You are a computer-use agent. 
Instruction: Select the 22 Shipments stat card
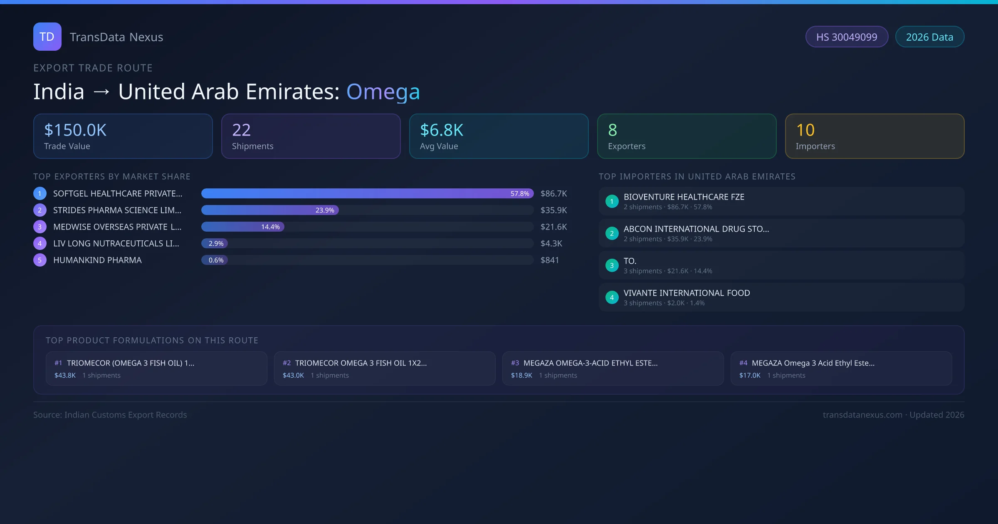[311, 136]
